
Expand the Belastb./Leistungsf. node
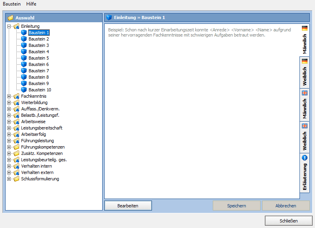tap(9, 115)
